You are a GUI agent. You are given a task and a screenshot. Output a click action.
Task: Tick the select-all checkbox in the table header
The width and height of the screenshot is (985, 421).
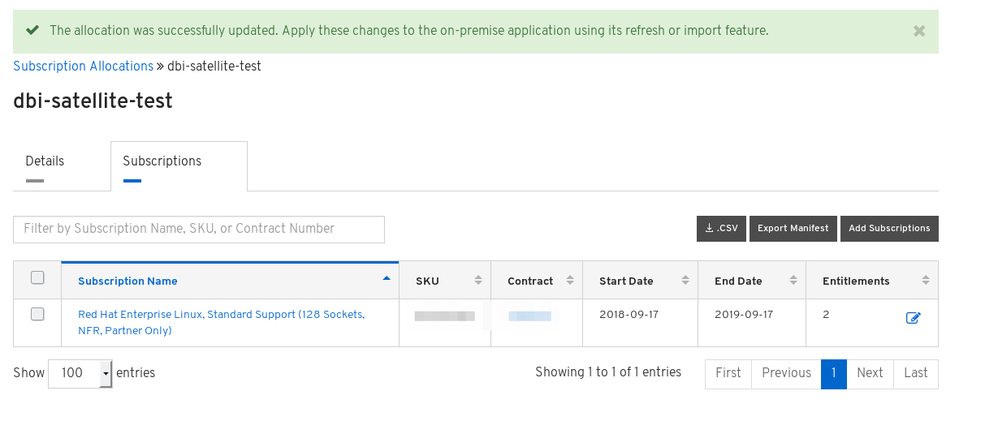tap(37, 277)
